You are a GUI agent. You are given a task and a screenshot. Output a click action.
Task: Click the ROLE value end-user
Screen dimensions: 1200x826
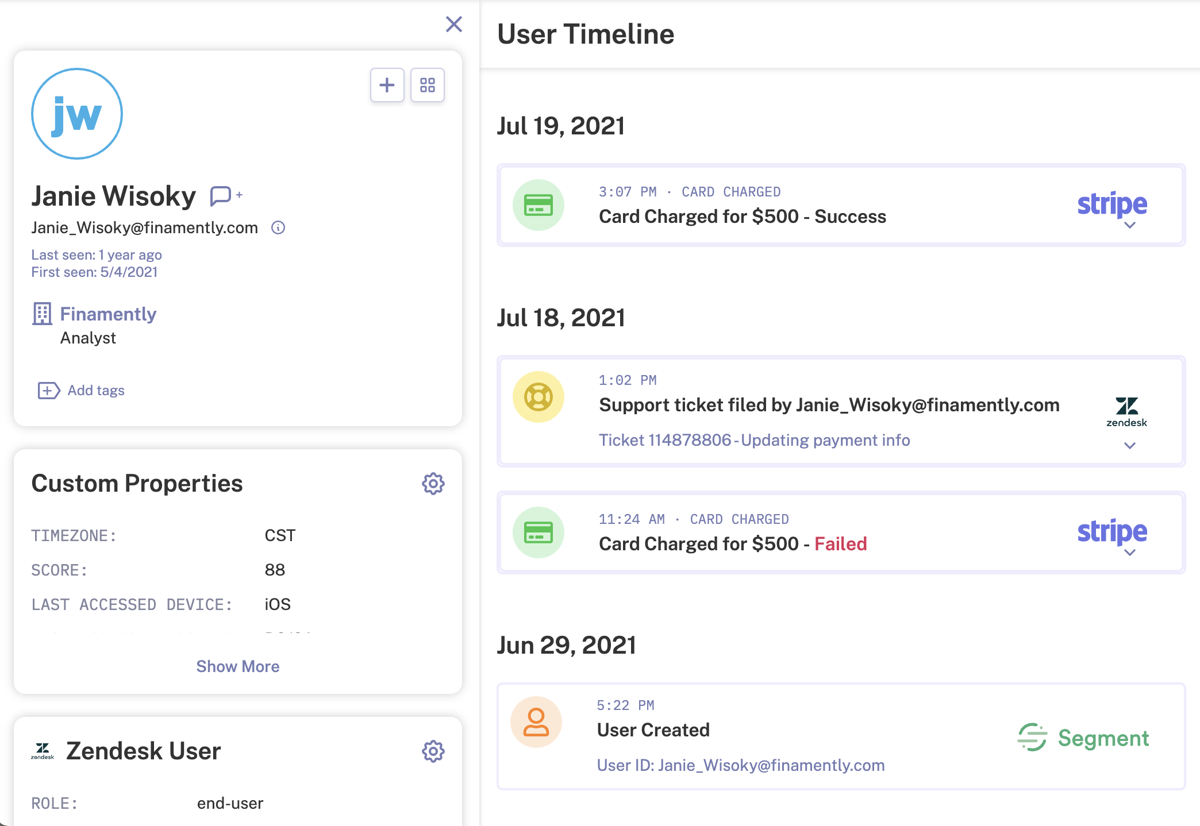(230, 803)
